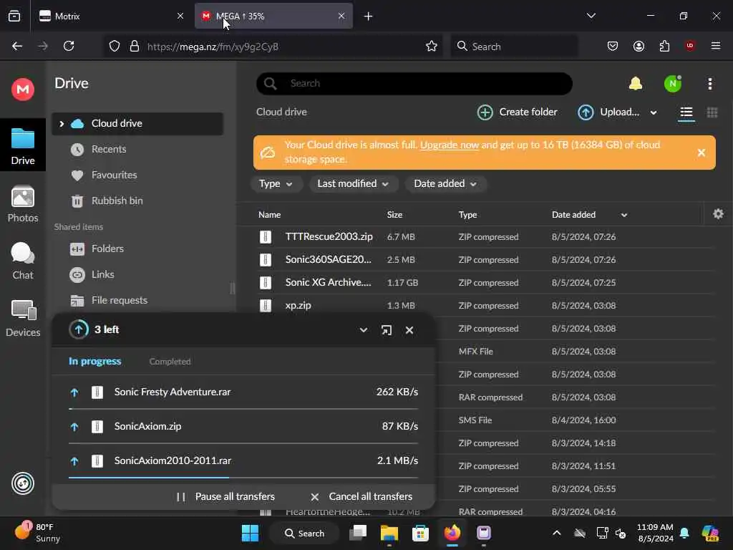The height and width of the screenshot is (550, 733).
Task: Click the Upload button
Action: (x=608, y=112)
